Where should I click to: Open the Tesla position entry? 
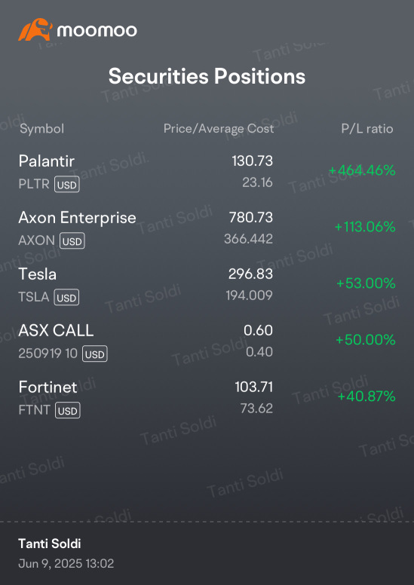coord(207,285)
